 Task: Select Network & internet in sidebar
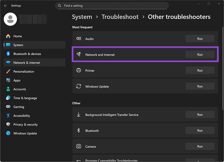click(27, 63)
